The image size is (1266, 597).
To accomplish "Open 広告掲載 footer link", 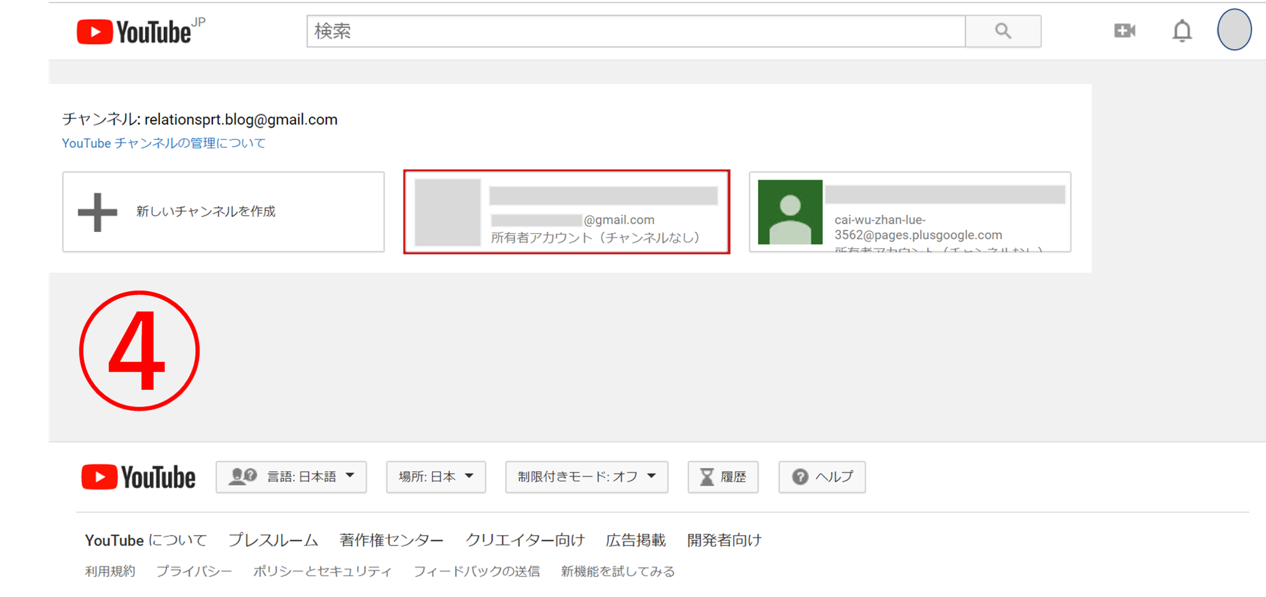I will (636, 540).
